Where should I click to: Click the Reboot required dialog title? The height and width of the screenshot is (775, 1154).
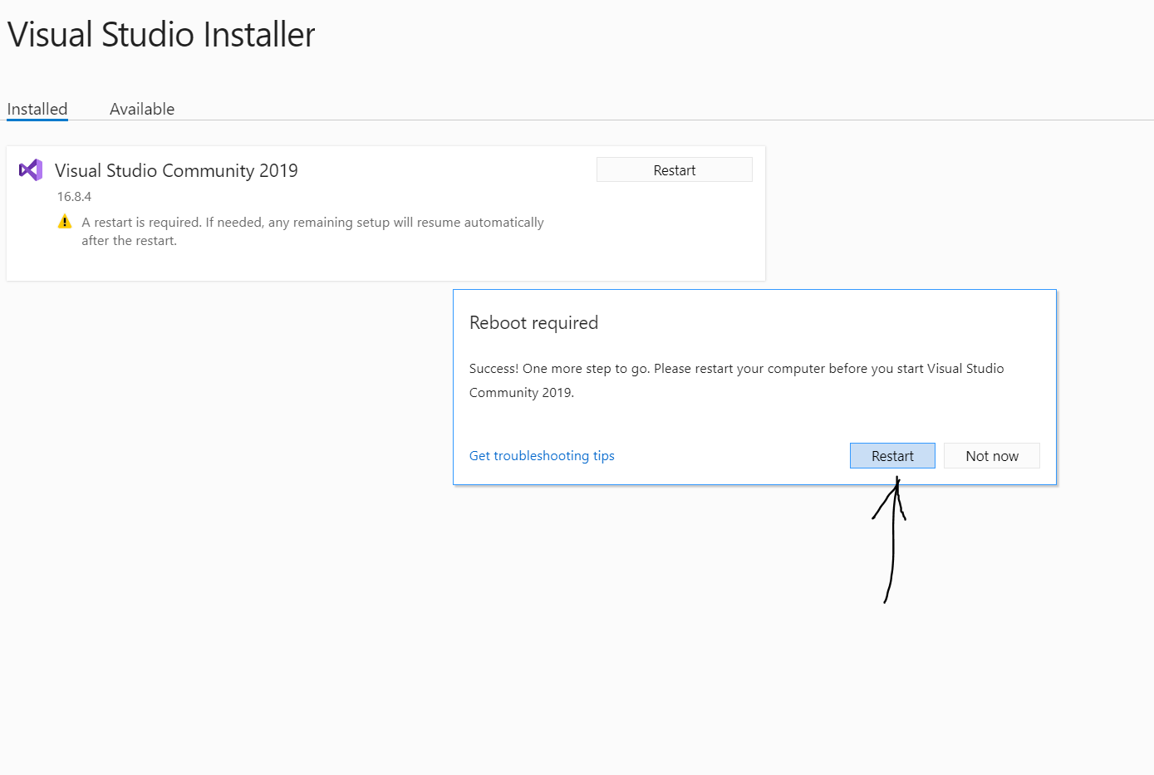tap(533, 323)
